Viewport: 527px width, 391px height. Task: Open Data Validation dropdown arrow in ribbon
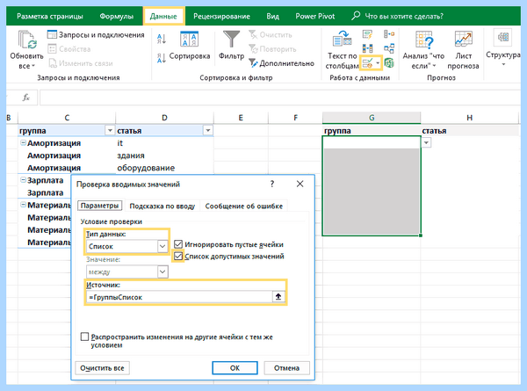pos(378,63)
